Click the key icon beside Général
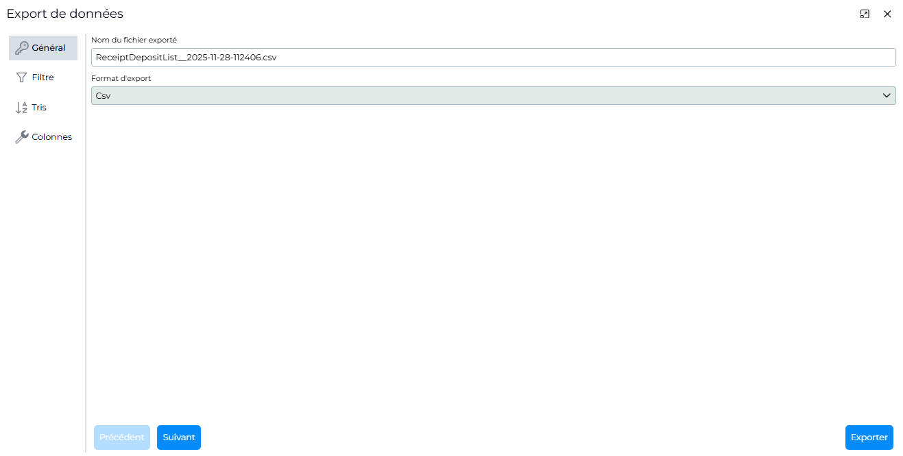The width and height of the screenshot is (903, 456). pyautogui.click(x=22, y=48)
